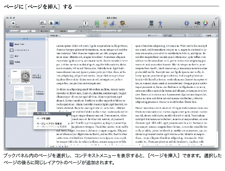Open the View menu toolbar icon
Viewport: 225px width, 171px height.
43,23
